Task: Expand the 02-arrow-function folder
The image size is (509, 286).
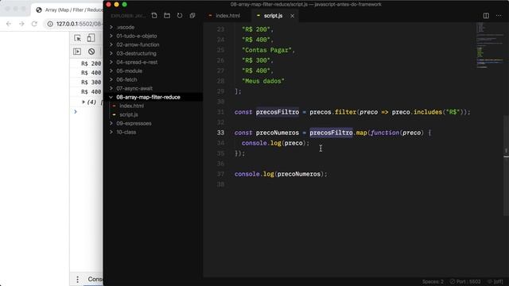Action: 138,44
